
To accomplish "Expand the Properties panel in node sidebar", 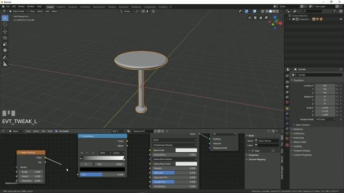I will point(254,155).
